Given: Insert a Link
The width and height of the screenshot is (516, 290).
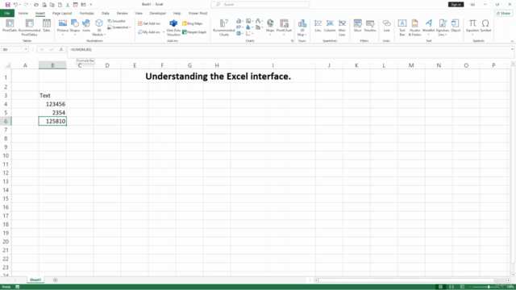Looking at the screenshot, I should coord(387,26).
